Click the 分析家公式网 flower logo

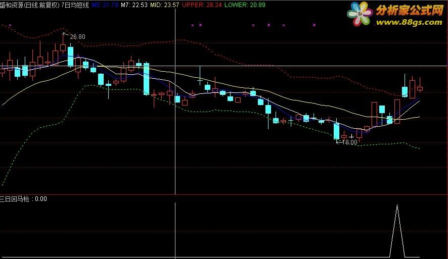pyautogui.click(x=360, y=14)
